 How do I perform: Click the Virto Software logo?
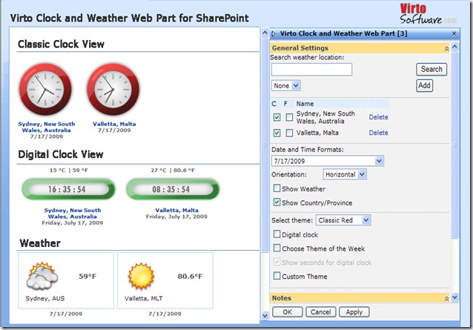click(428, 14)
